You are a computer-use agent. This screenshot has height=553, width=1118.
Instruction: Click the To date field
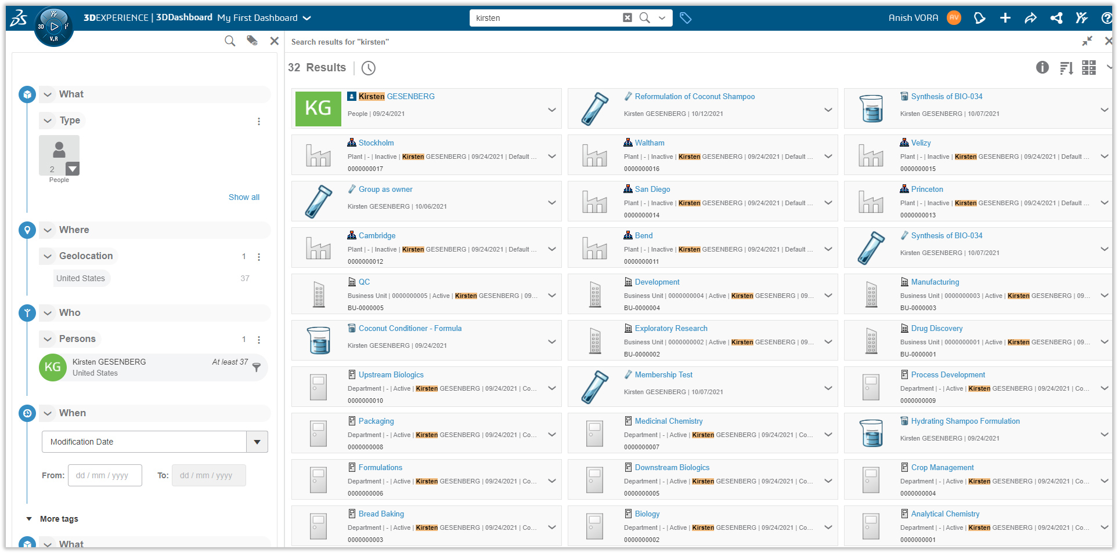pos(209,475)
